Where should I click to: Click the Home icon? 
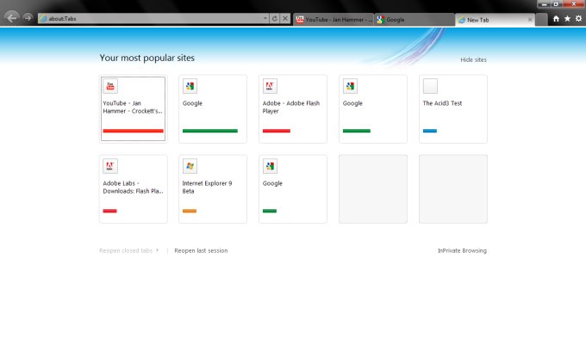[556, 19]
